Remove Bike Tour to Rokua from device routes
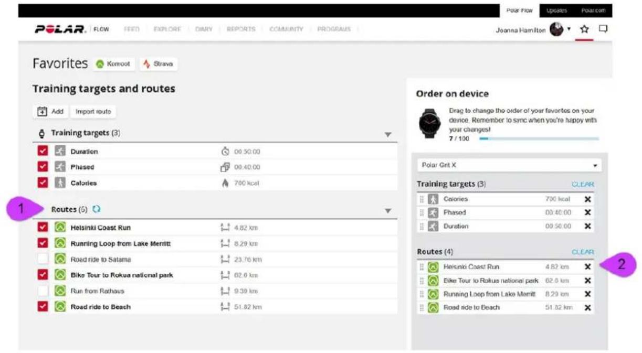642x353 pixels. [587, 281]
